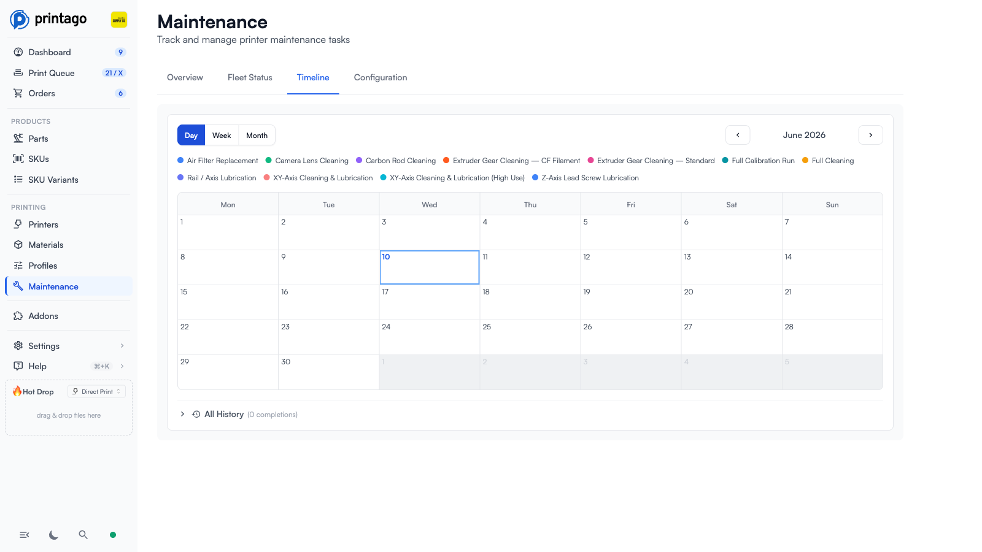Image resolution: width=982 pixels, height=552 pixels.
Task: Open the Fleet Status tab
Action: point(250,77)
